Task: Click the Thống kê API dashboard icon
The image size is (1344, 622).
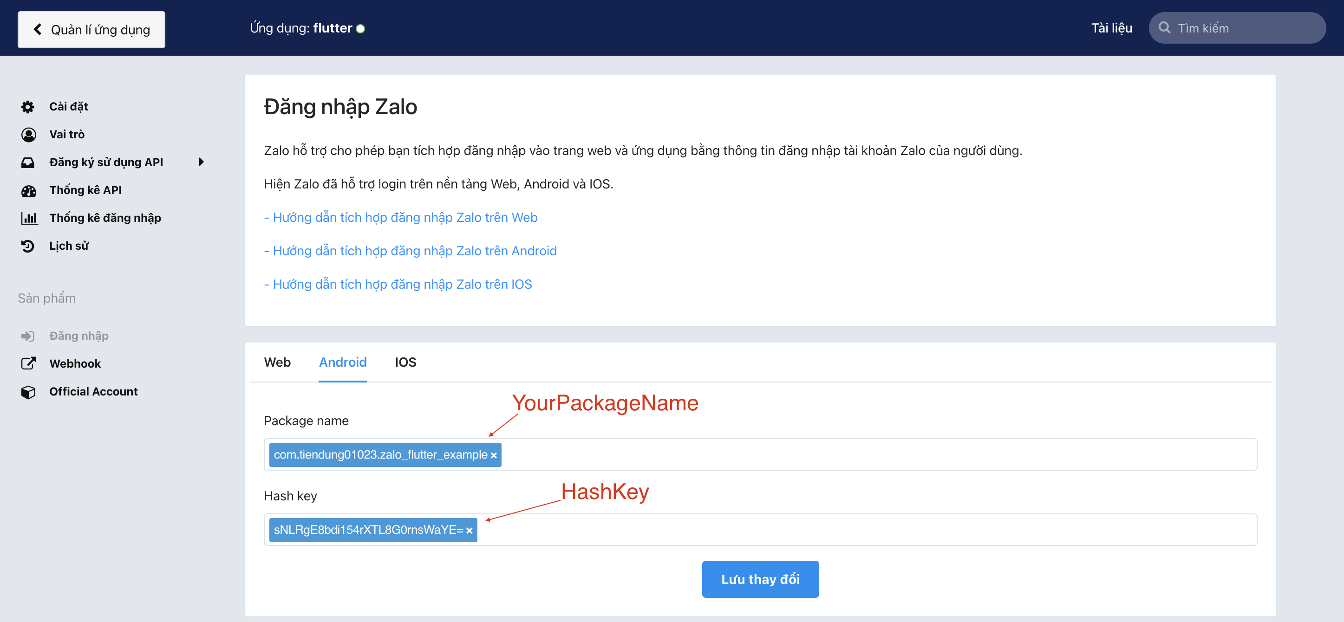Action: point(28,190)
